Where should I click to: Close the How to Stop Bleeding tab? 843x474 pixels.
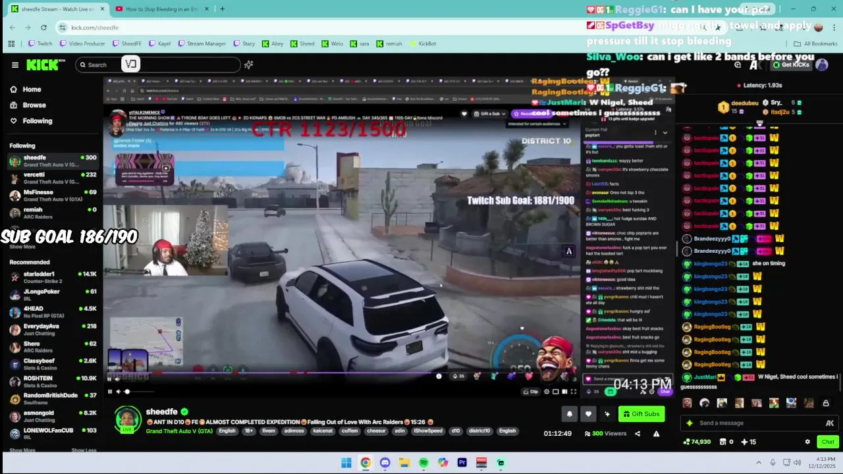pyautogui.click(x=207, y=9)
